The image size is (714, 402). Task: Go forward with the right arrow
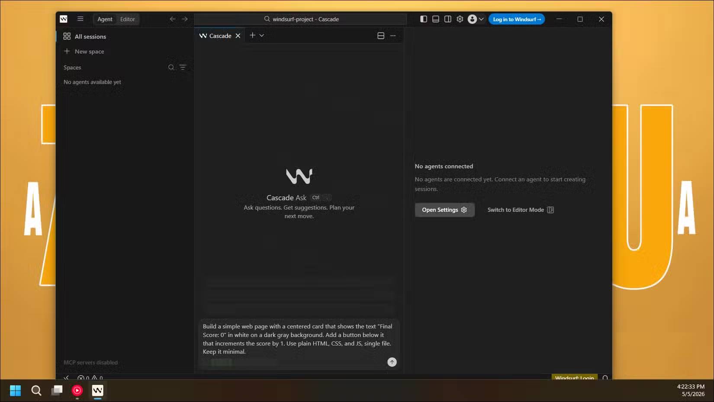185,19
